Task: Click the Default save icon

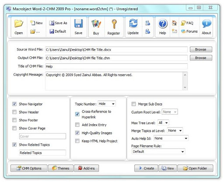Action: click(58, 31)
